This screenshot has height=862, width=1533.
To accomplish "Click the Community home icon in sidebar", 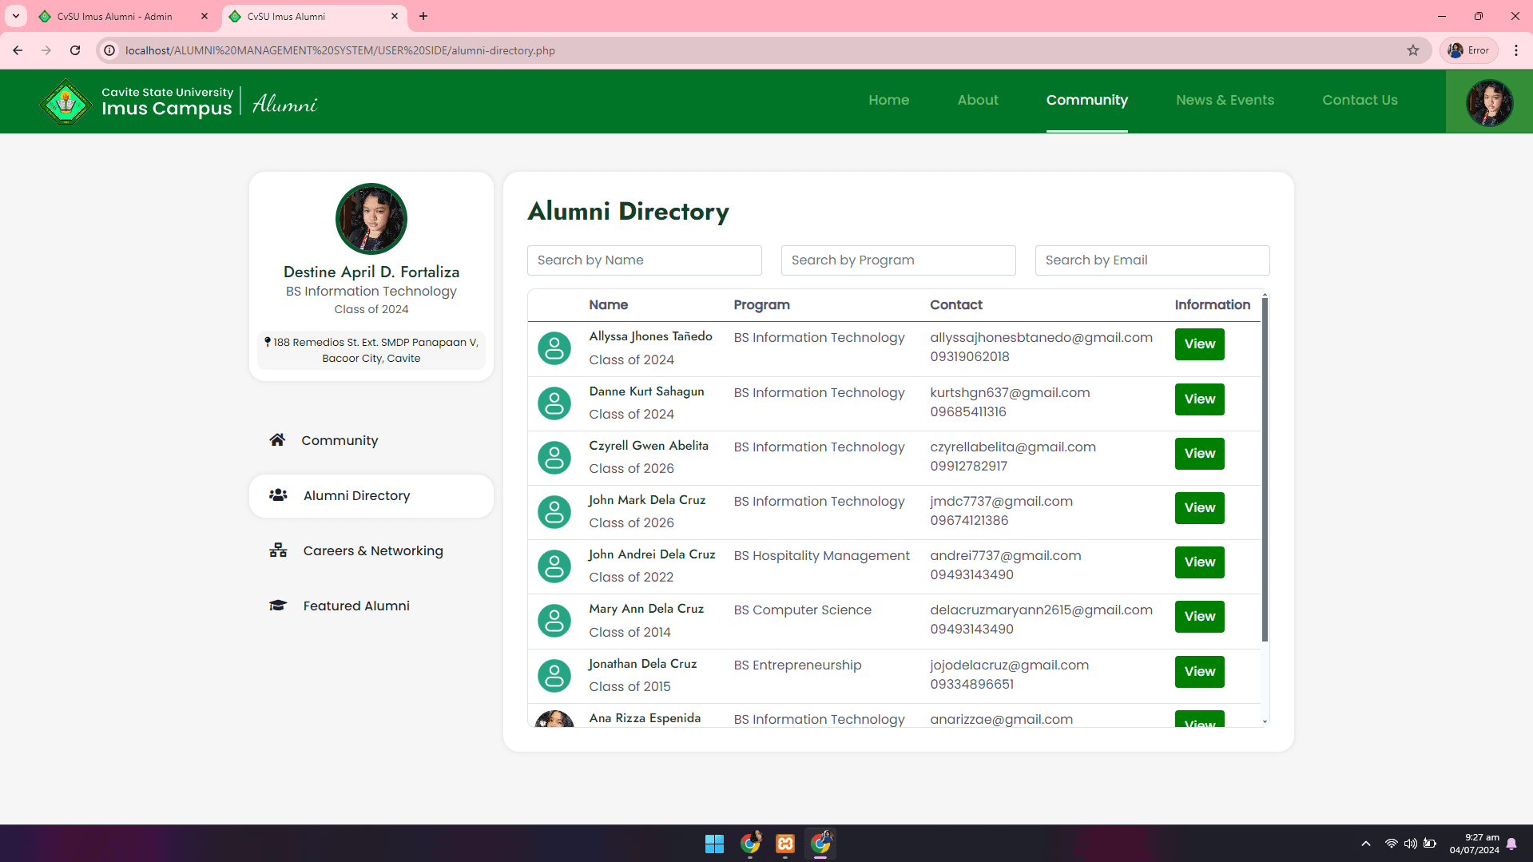I will 277,439.
